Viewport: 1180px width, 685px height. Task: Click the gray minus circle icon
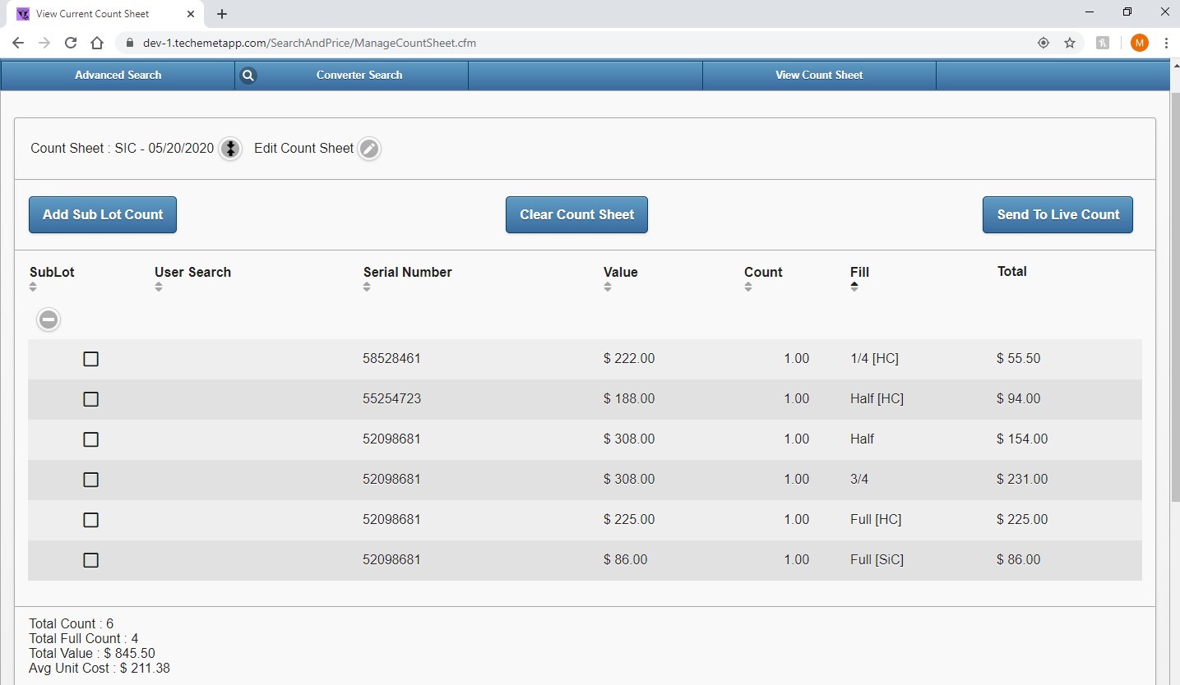coord(49,320)
